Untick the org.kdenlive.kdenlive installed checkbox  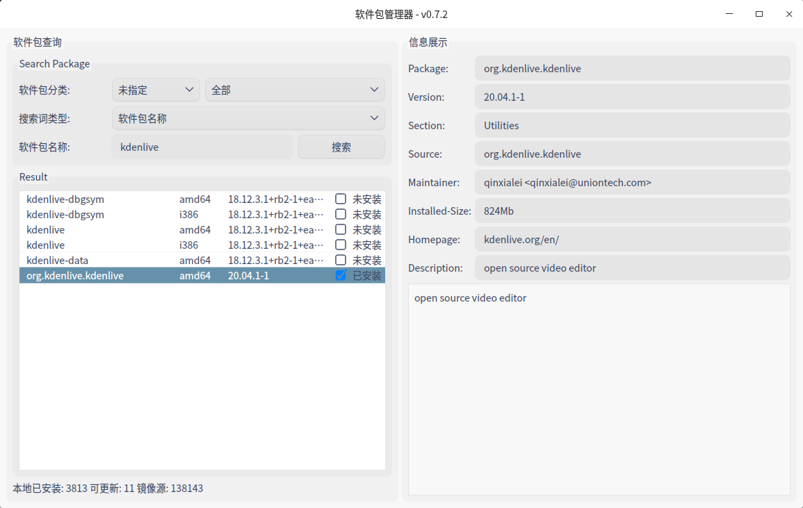(341, 275)
